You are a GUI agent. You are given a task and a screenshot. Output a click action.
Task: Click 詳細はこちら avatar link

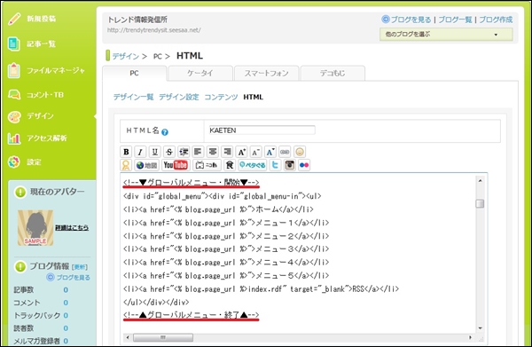(x=72, y=228)
